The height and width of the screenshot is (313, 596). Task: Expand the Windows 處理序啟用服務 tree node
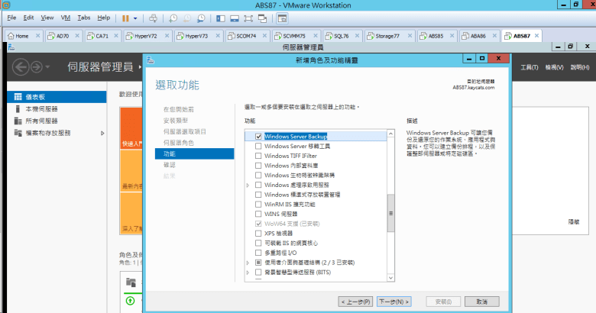[248, 185]
